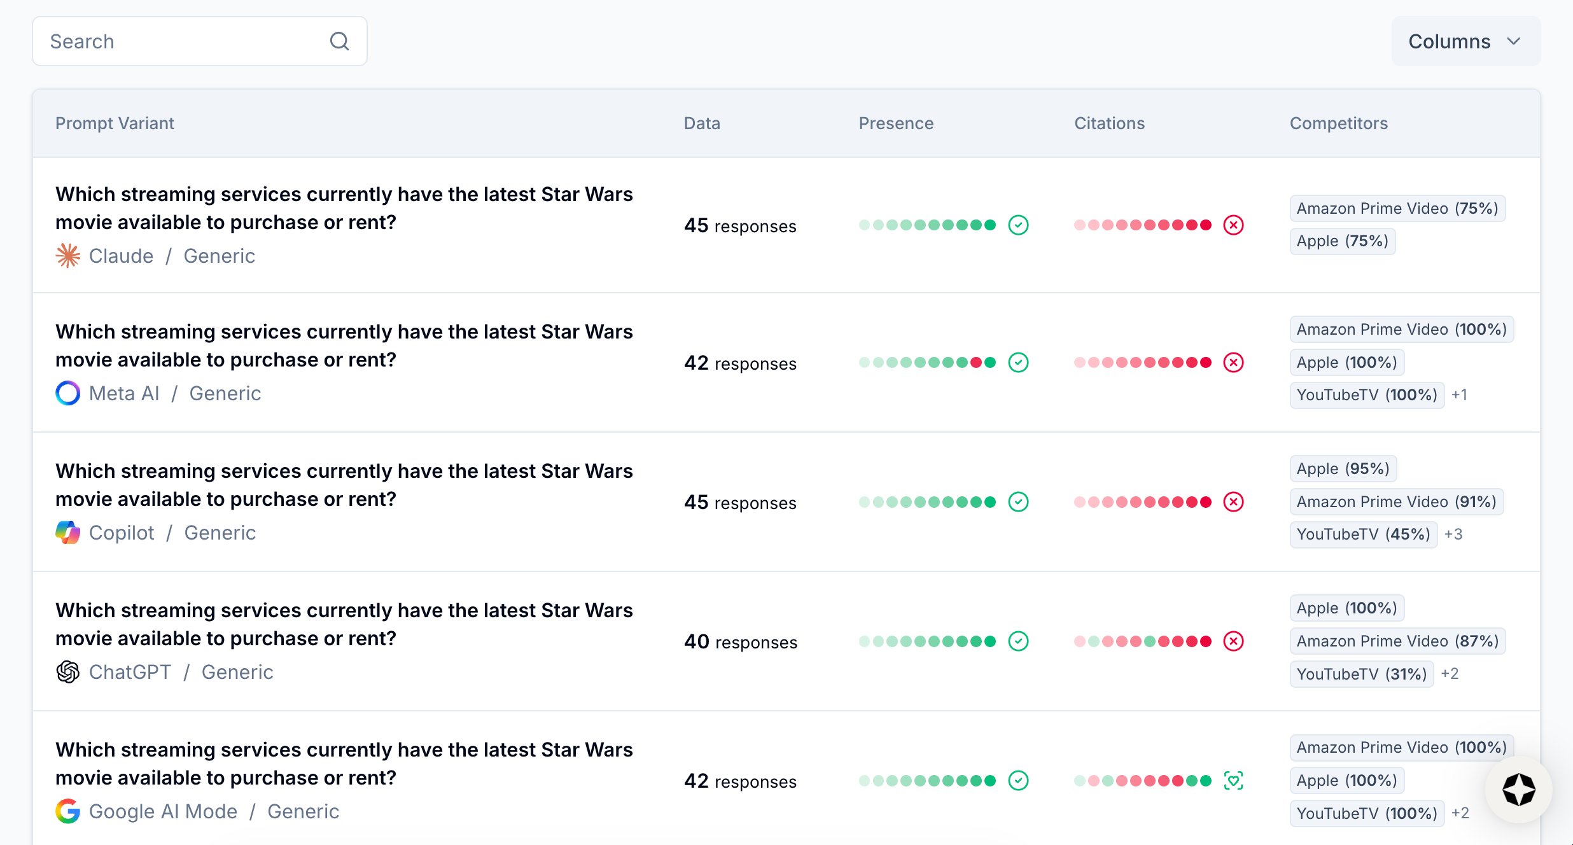
Task: Click the Apple (75%) competitor tag
Action: pos(1343,241)
